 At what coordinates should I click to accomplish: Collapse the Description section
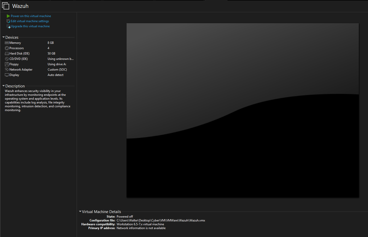[4, 86]
